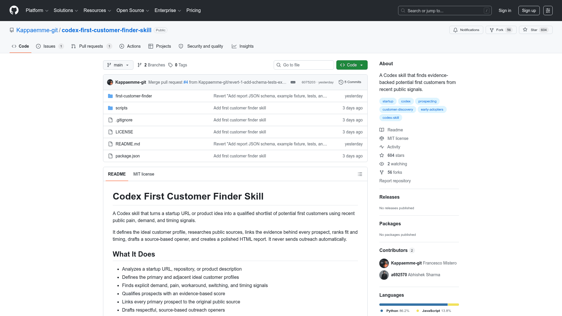Switch to the Insights tab
The height and width of the screenshot is (316, 562).
point(243,46)
